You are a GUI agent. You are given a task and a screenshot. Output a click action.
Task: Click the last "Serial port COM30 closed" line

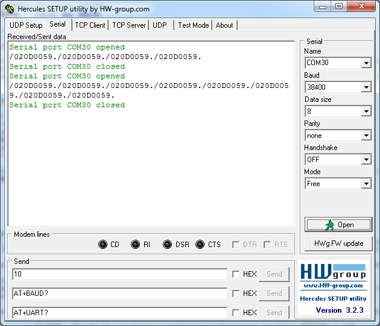(x=67, y=105)
